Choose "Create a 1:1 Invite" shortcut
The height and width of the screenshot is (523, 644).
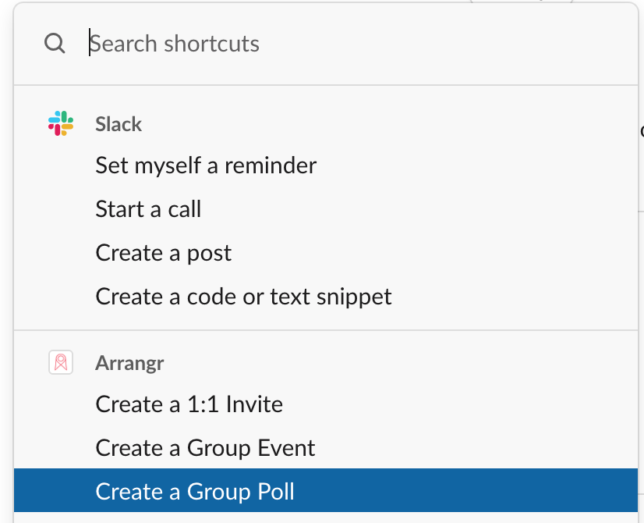click(x=189, y=404)
